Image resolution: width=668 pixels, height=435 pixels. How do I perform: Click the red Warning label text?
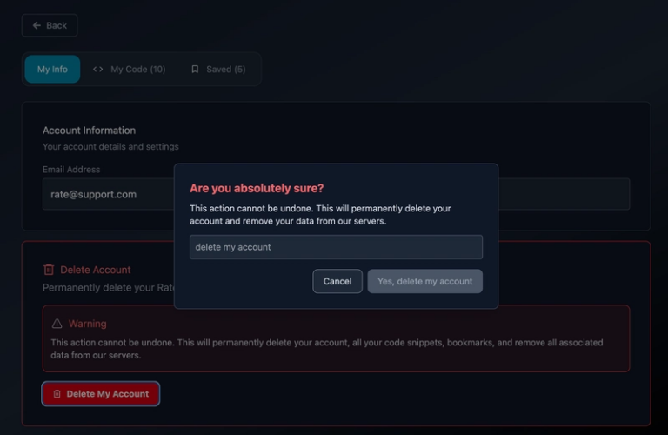(x=87, y=324)
